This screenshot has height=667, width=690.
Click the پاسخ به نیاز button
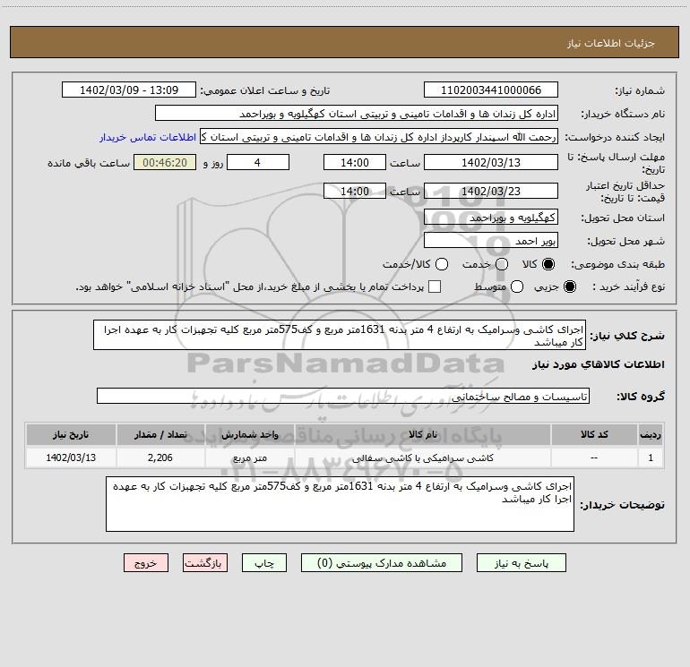[x=521, y=563]
